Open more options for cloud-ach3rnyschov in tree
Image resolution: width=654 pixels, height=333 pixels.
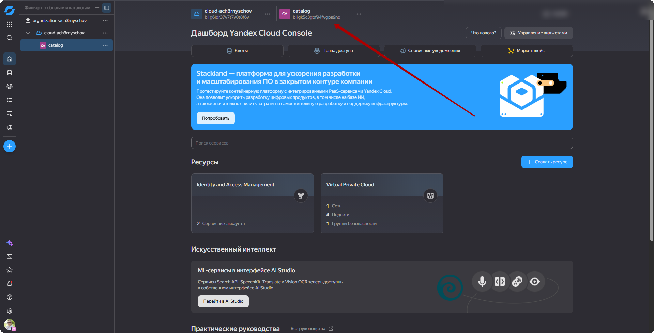pyautogui.click(x=105, y=33)
